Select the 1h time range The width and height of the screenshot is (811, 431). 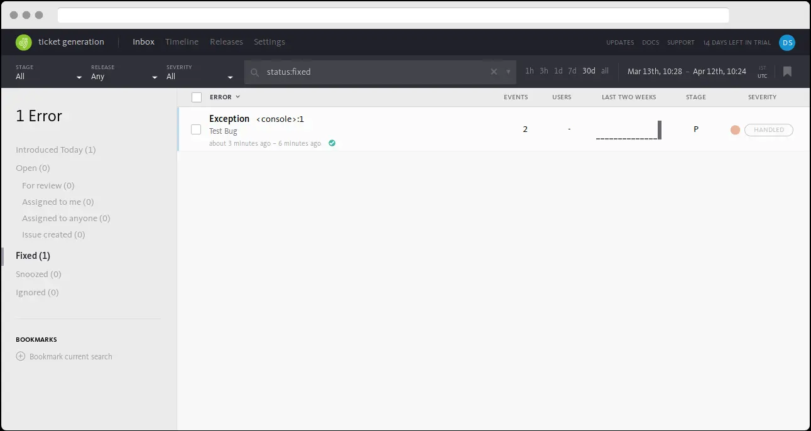530,71
